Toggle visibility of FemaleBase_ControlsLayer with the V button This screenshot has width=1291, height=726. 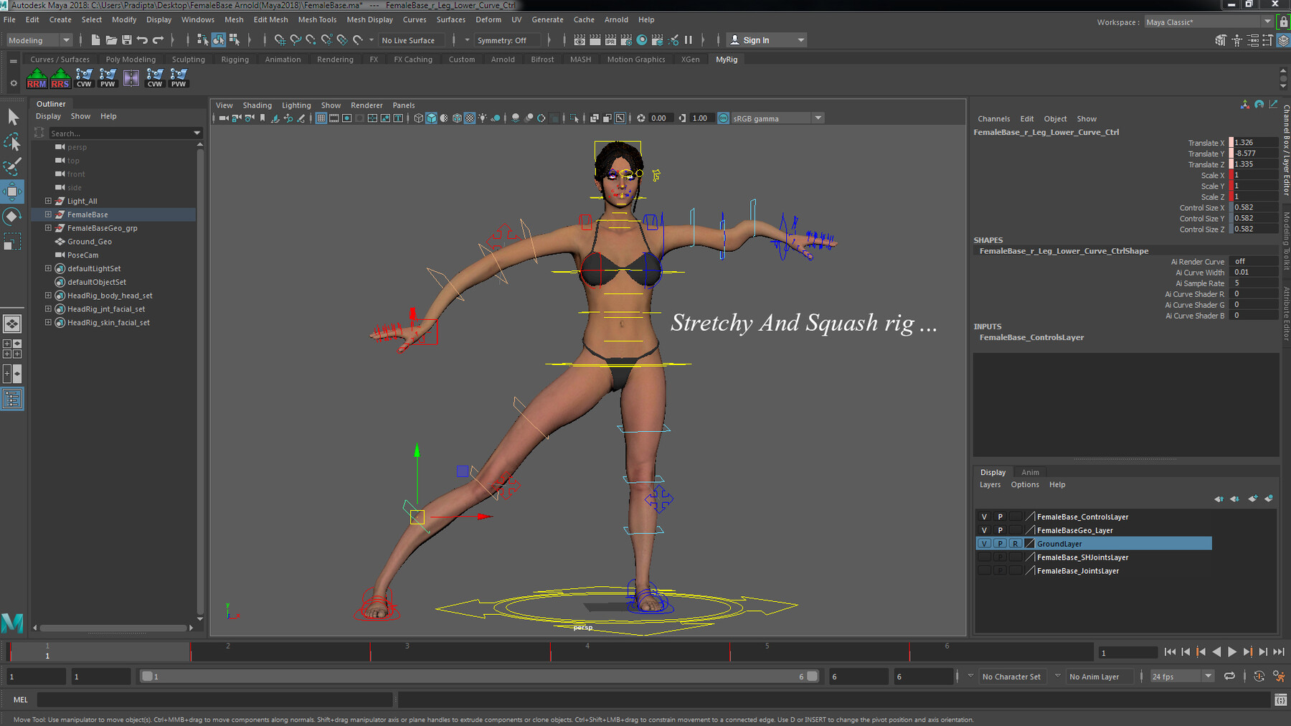[984, 517]
